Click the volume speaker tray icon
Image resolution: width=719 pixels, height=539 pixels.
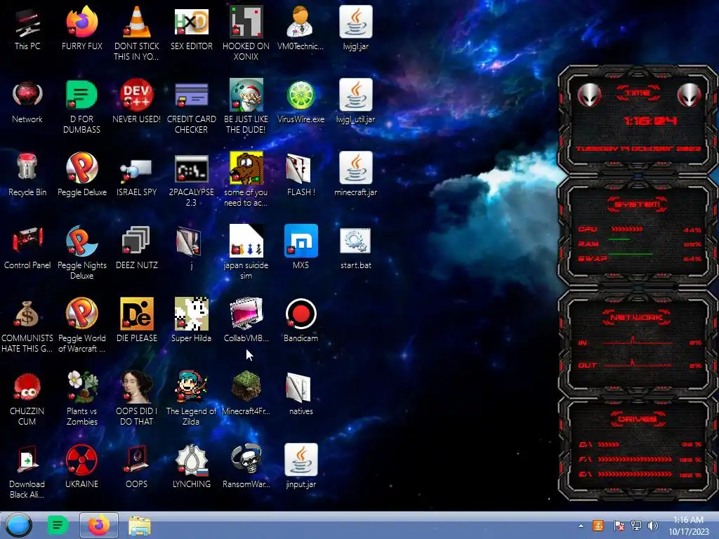(652, 526)
